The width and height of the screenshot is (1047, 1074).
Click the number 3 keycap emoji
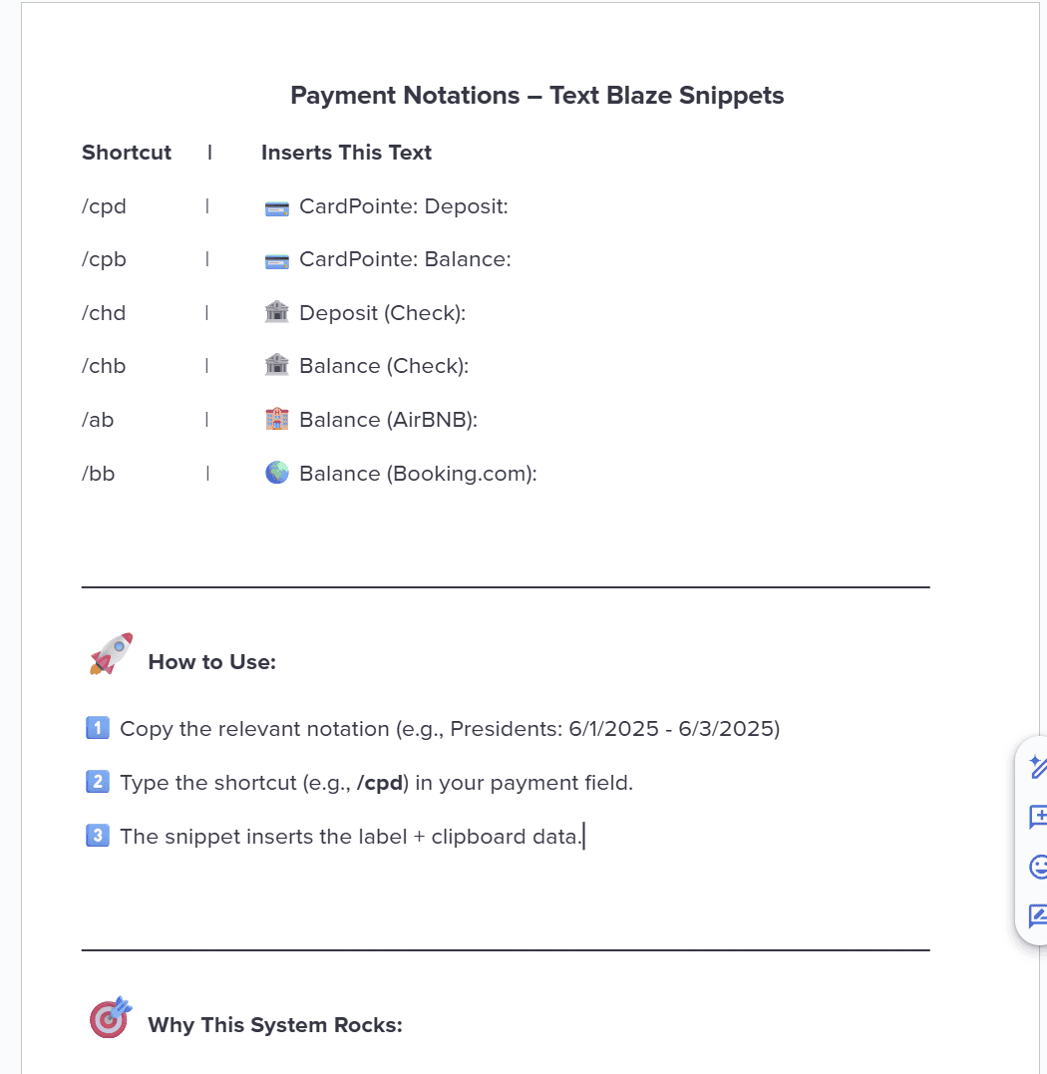click(98, 836)
